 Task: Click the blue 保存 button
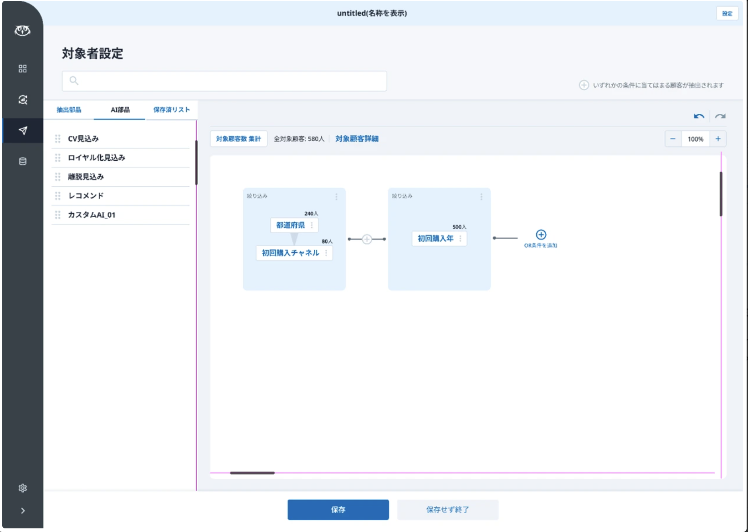[x=338, y=510]
